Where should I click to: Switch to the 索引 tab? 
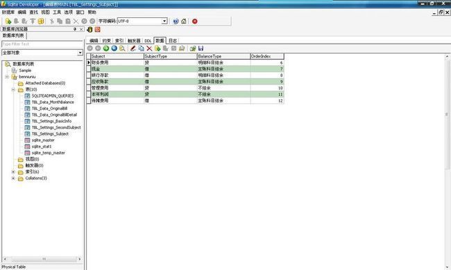(x=119, y=41)
